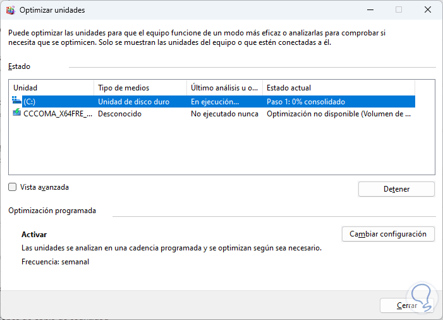
Task: Click the Tipo de medios column header
Action: point(139,88)
